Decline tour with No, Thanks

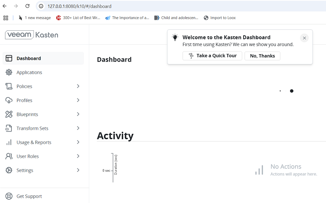[x=262, y=56]
